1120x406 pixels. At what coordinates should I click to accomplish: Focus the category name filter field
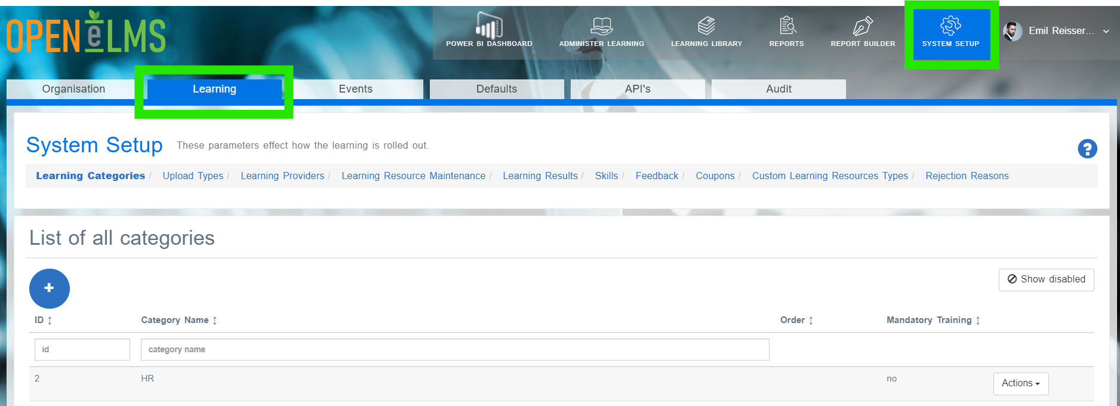[x=455, y=349]
